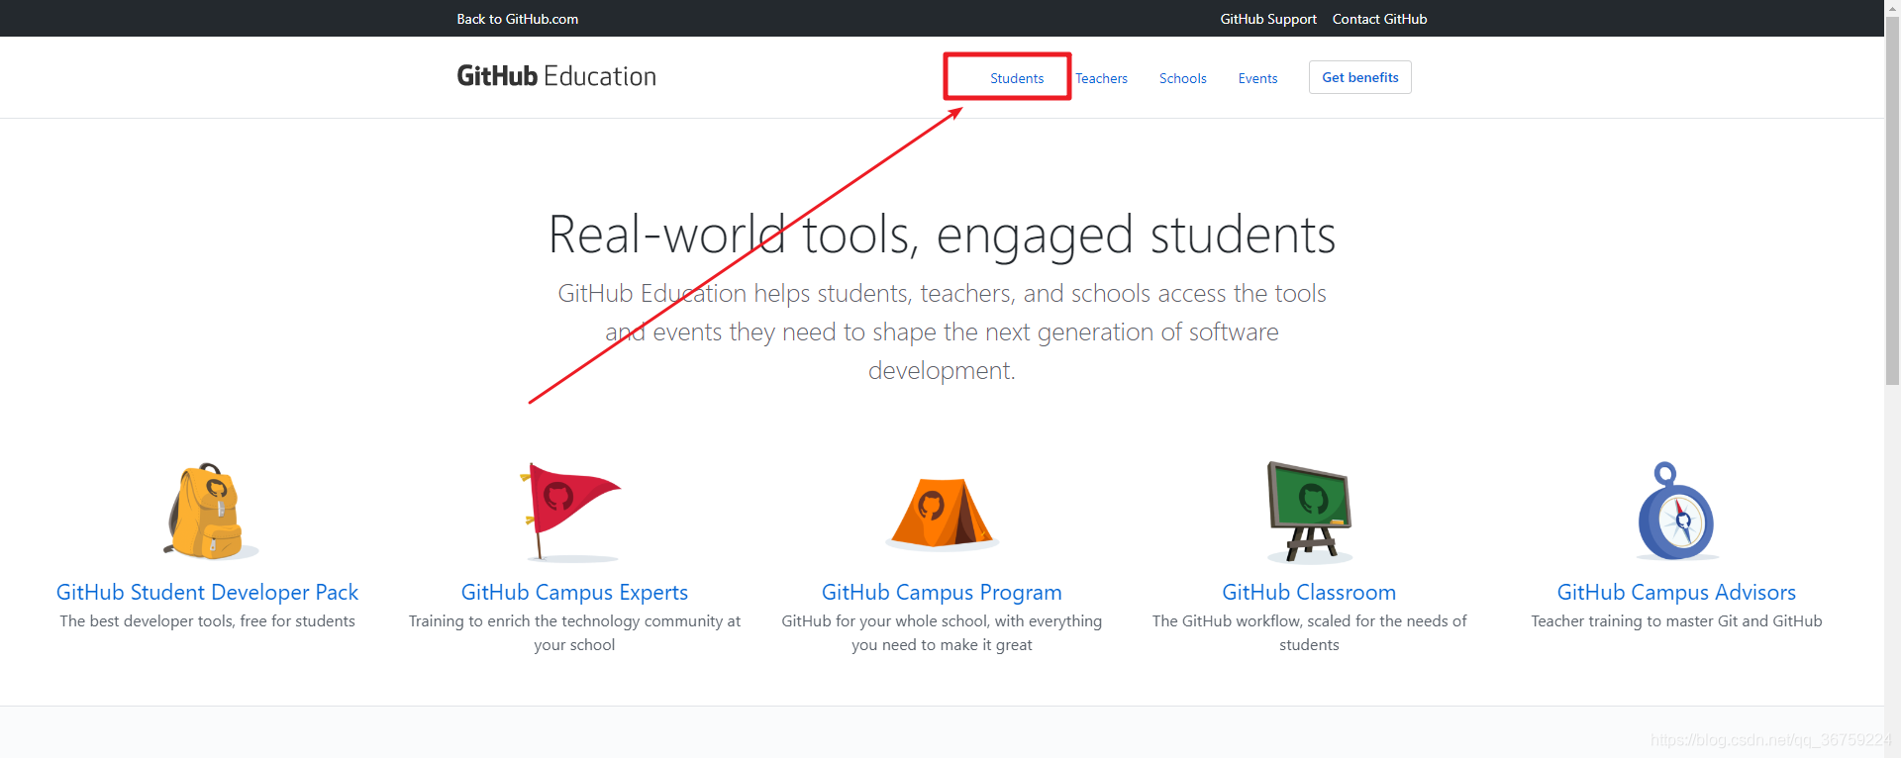The height and width of the screenshot is (758, 1901).
Task: Open the GitHub Campus Experts title link
Action: (x=574, y=592)
